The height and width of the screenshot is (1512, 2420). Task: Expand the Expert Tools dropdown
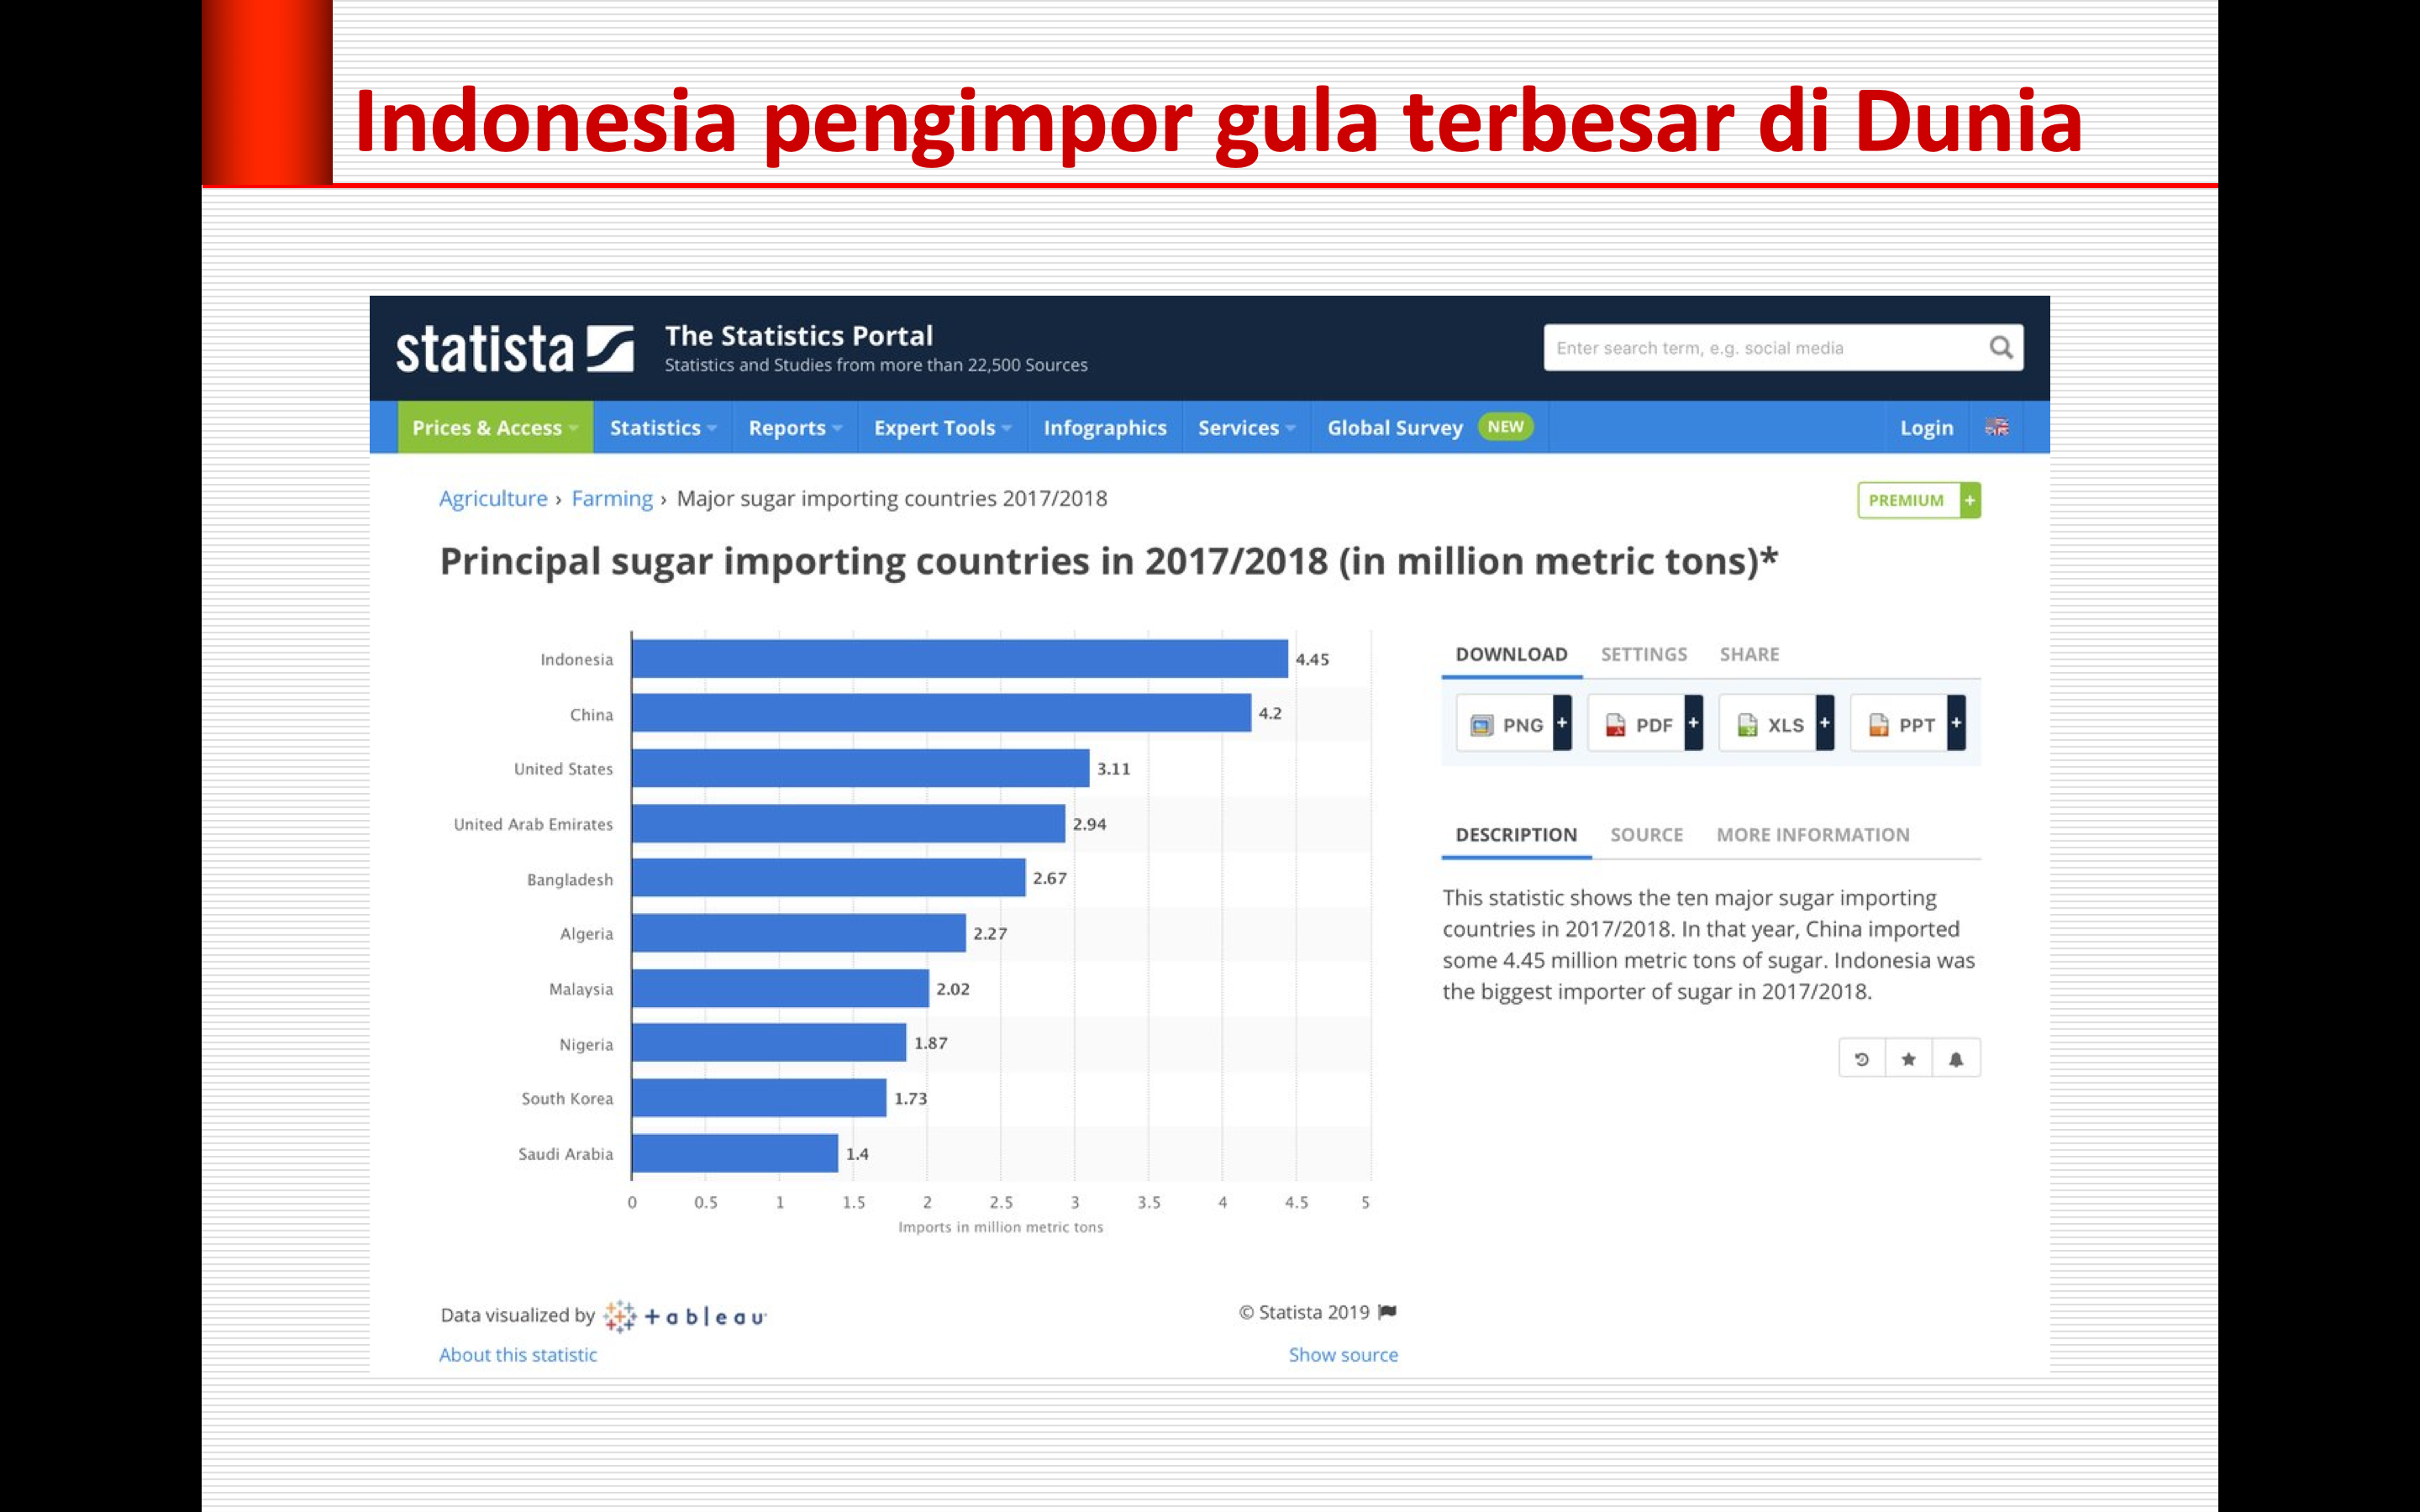coord(942,428)
